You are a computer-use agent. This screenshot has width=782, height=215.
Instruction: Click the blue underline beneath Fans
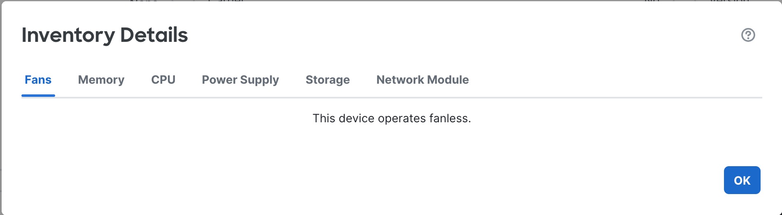click(x=38, y=96)
